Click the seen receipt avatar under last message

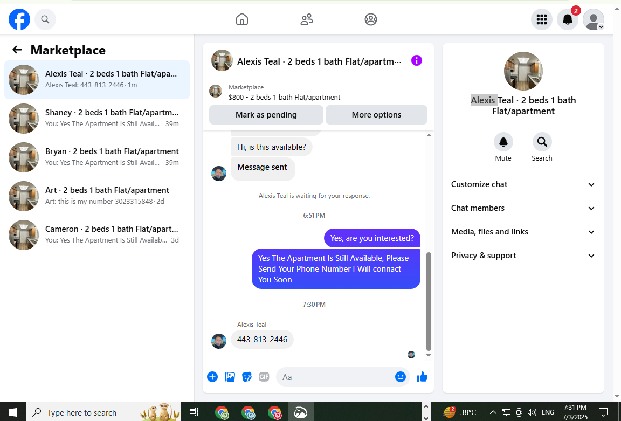[x=411, y=355]
